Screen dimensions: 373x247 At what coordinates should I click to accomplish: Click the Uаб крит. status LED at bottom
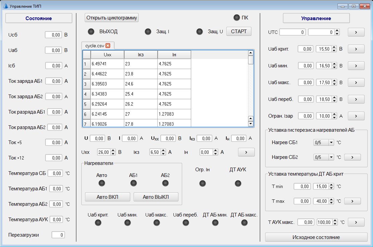(x=98, y=223)
